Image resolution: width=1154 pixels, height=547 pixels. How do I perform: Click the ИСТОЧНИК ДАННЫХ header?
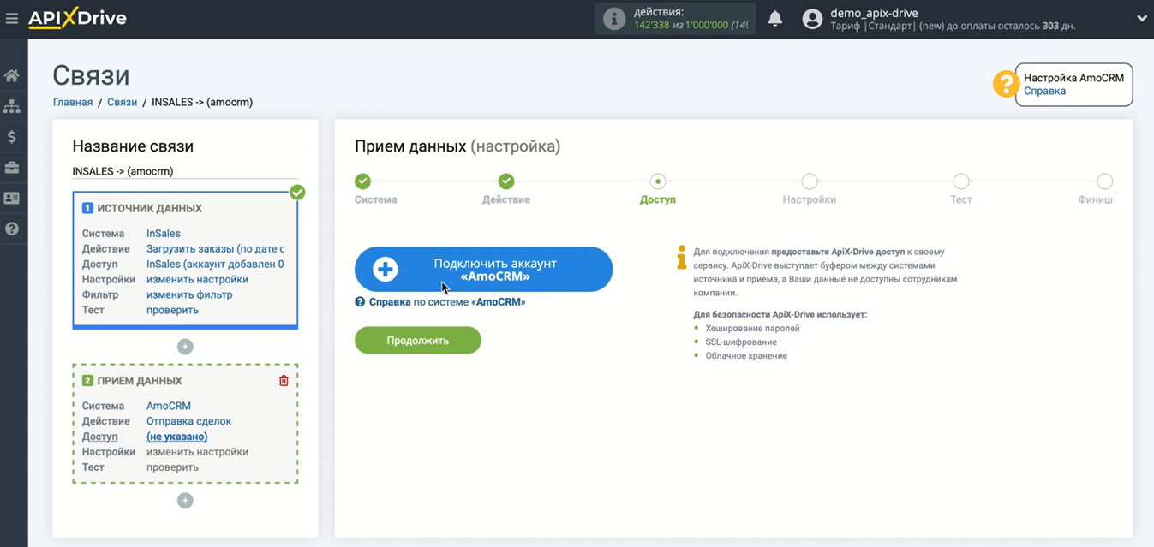[x=150, y=208]
